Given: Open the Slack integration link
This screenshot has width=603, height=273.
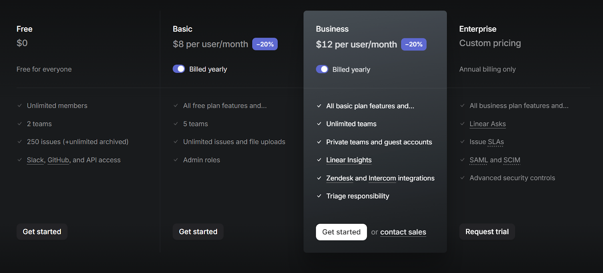Looking at the screenshot, I should click(35, 160).
